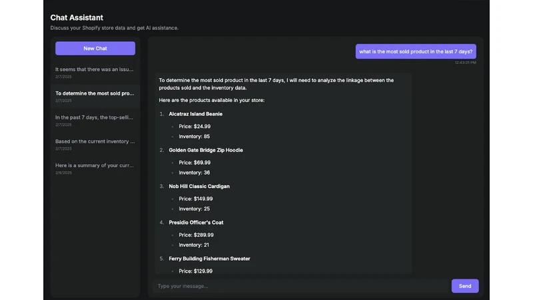Viewport: 533px width, 300px height.
Task: Select Price: $24.99 line
Action: click(x=195, y=126)
